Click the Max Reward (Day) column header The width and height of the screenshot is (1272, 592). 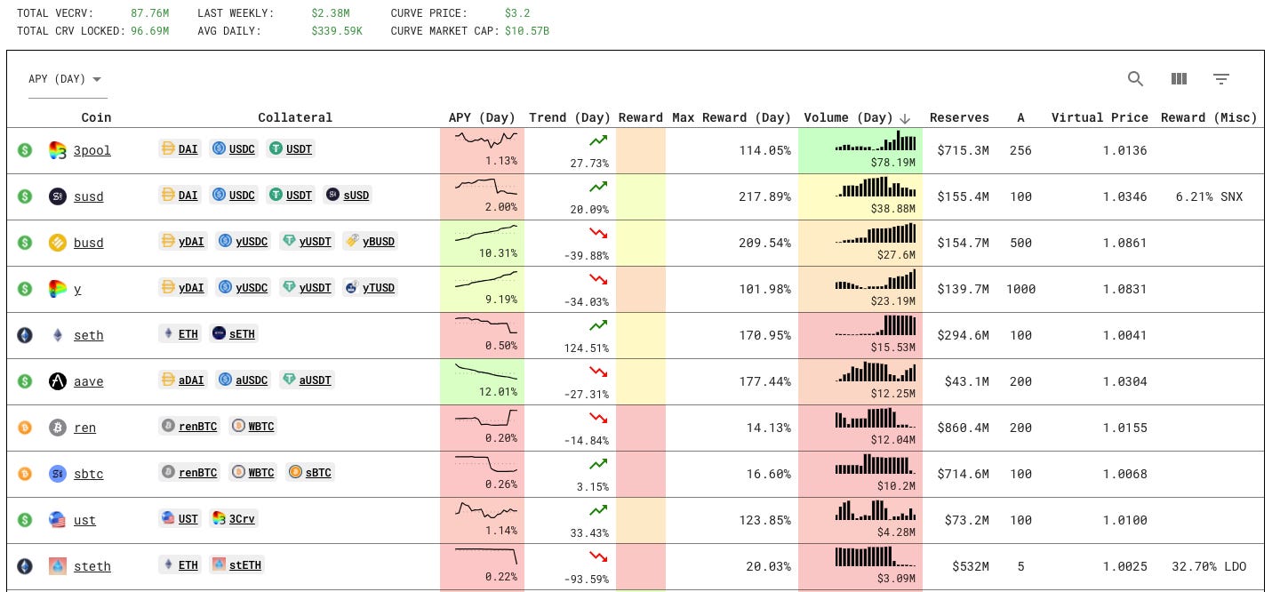pyautogui.click(x=732, y=117)
